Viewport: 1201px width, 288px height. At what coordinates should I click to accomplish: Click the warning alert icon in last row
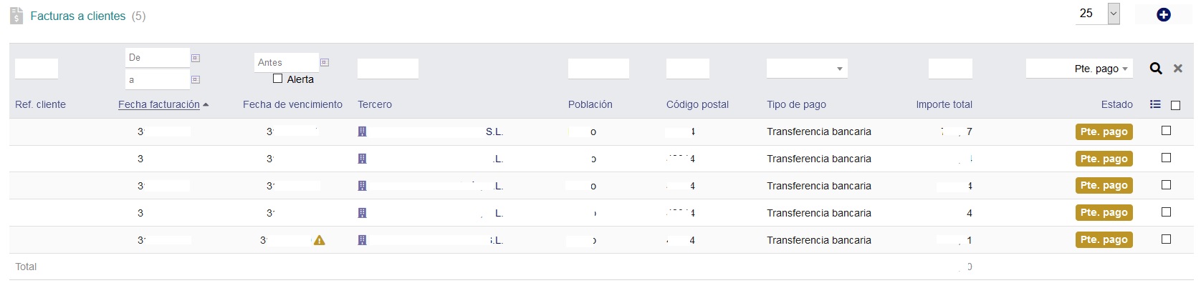pos(320,240)
